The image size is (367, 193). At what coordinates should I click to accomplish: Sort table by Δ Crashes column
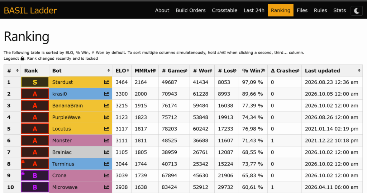(285, 70)
